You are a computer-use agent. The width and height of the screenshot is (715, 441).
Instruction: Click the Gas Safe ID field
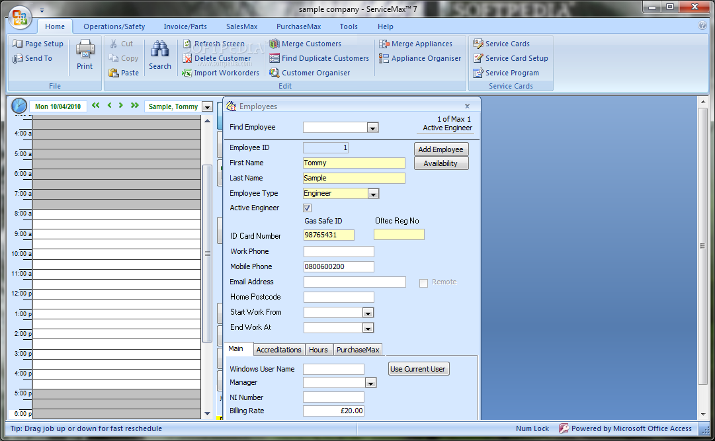point(329,235)
